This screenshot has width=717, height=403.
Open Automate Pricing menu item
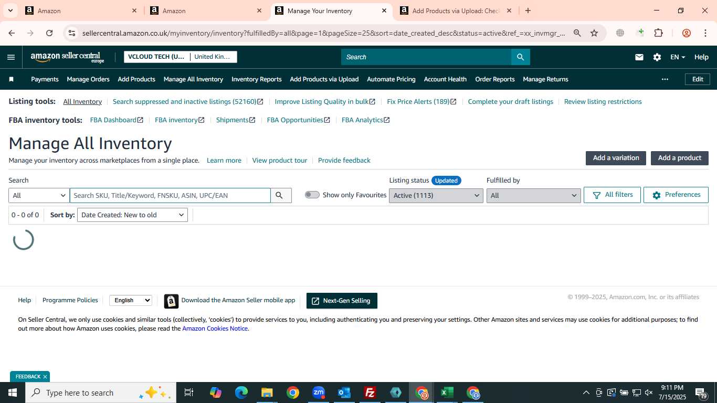point(391,79)
